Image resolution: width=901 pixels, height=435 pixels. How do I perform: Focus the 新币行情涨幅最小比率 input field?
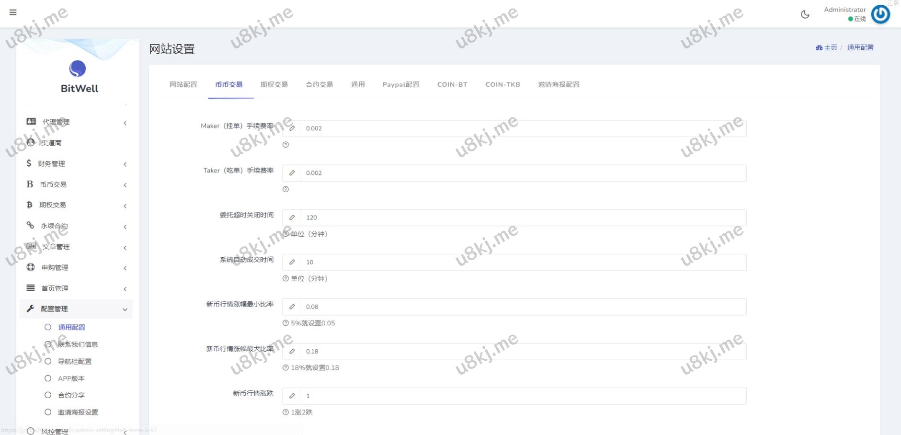click(523, 307)
